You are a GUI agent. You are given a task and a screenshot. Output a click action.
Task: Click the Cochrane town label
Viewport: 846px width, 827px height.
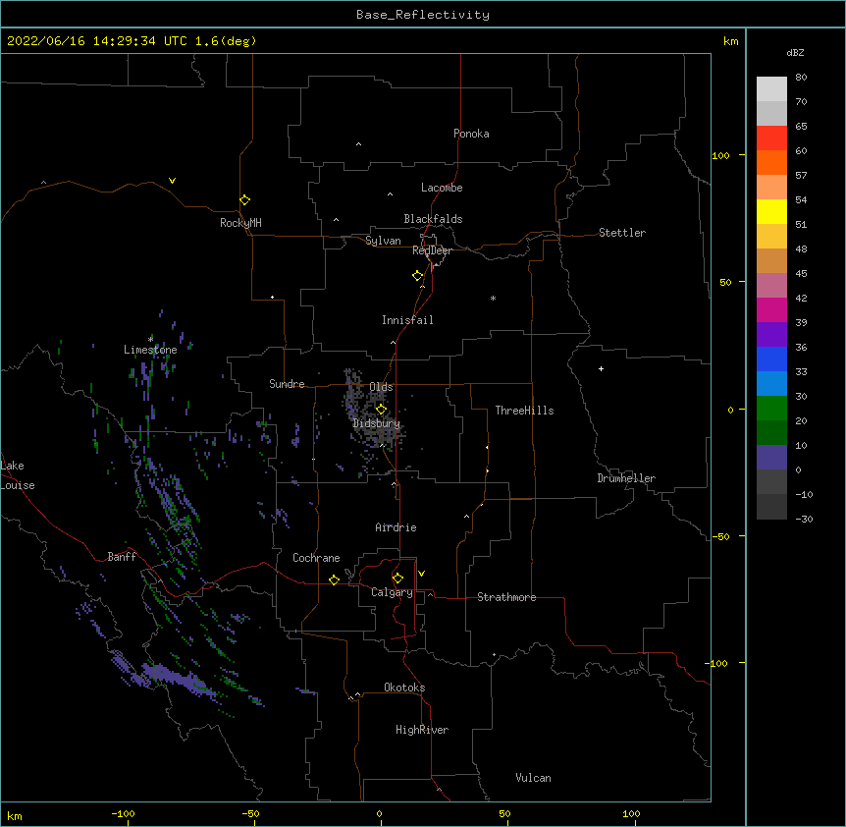pos(316,558)
